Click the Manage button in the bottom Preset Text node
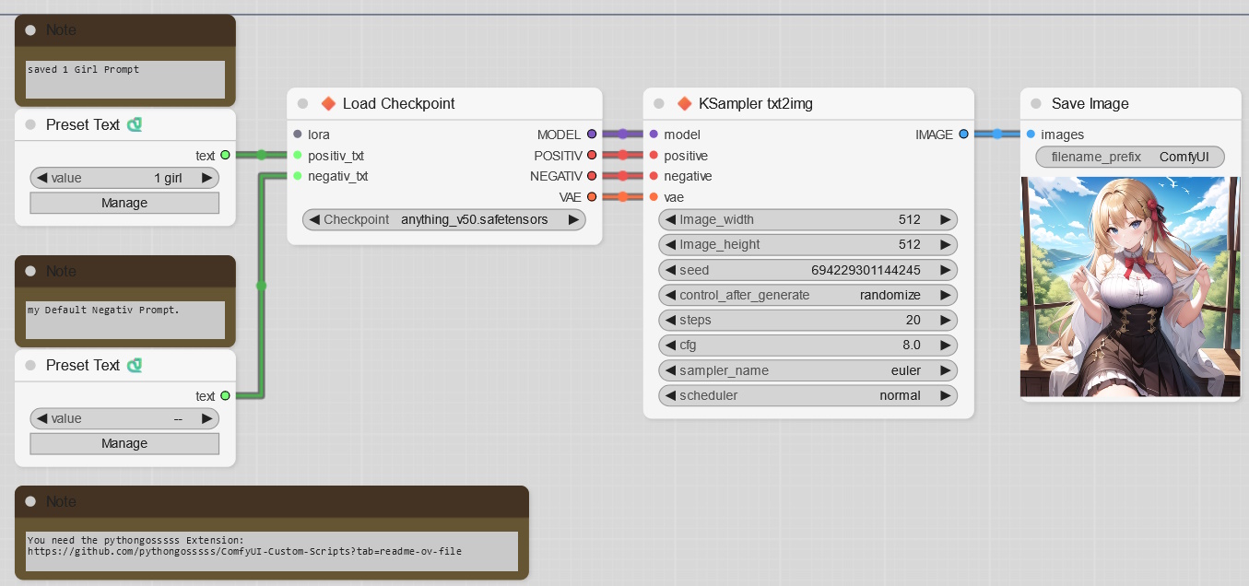This screenshot has height=586, width=1249. pos(124,443)
